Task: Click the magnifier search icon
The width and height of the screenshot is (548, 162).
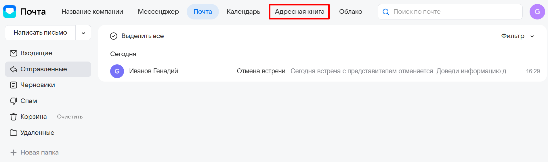Action: [x=386, y=12]
